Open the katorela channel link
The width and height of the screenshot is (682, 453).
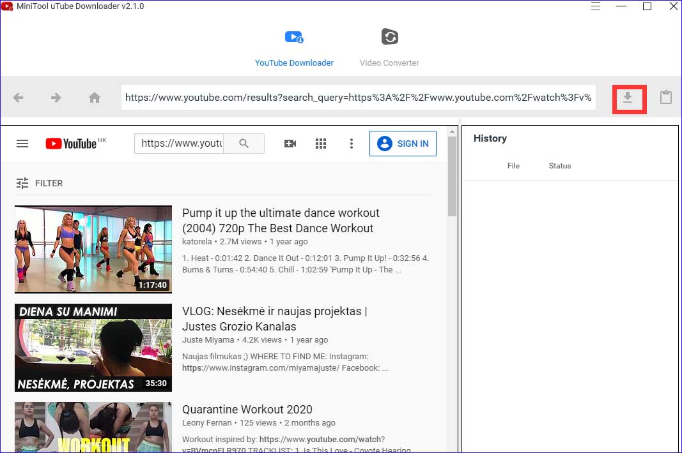coord(197,241)
